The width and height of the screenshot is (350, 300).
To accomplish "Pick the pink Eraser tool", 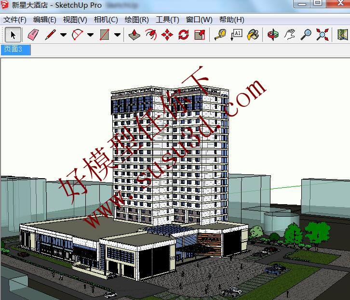I will pyautogui.click(x=33, y=35).
